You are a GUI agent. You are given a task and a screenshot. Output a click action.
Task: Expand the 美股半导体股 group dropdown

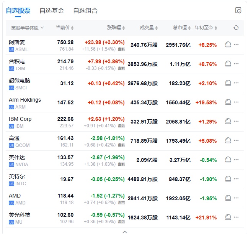click(x=27, y=28)
